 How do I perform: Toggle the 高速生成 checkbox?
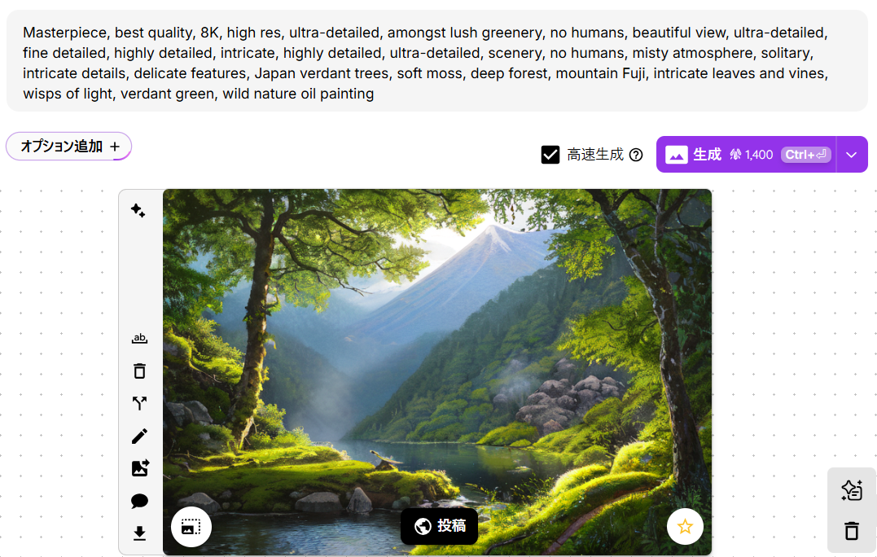(x=550, y=155)
